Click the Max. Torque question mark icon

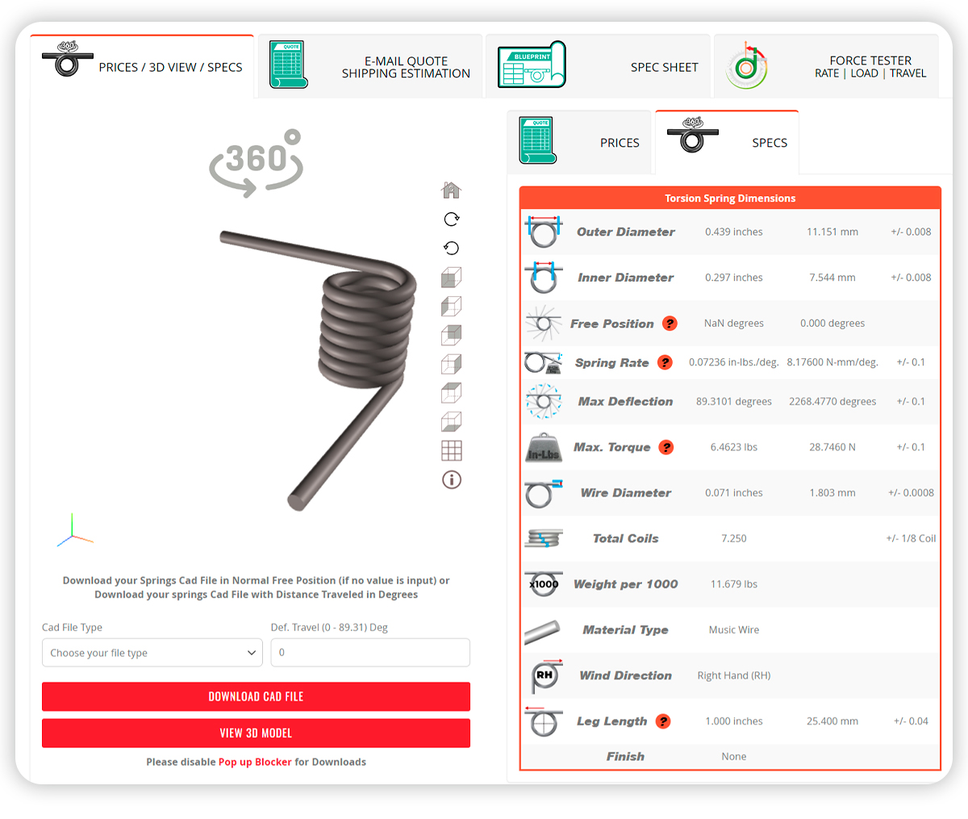pyautogui.click(x=666, y=447)
